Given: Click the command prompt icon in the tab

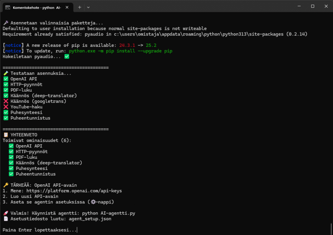Looking at the screenshot, I should 7,7.
